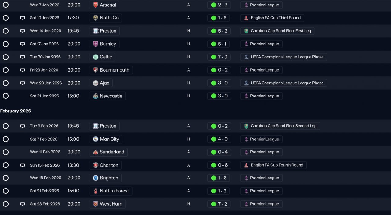Open the Preston 5 - 2 match result
391x215 pixels.
point(219,31)
